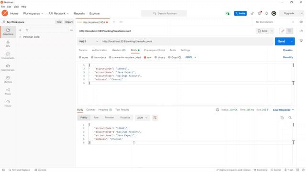Open the notifications bell icon

(x=267, y=13)
